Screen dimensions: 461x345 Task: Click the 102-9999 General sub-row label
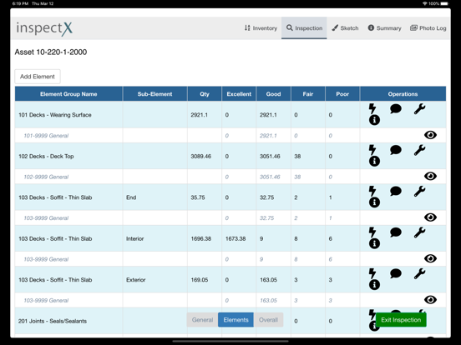(46, 177)
